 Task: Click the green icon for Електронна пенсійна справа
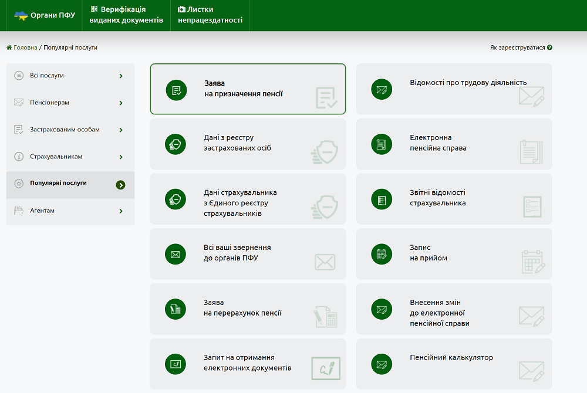[x=382, y=144]
